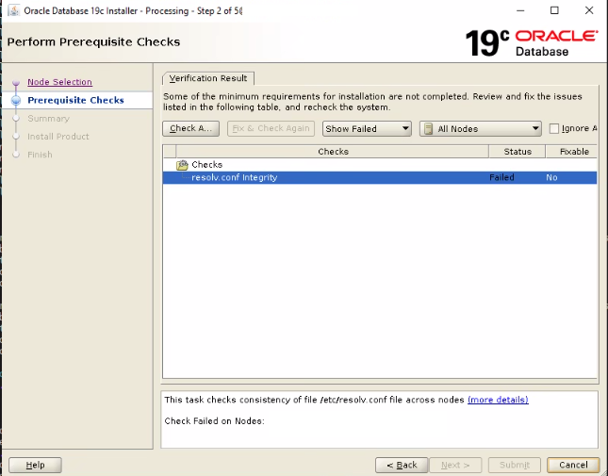
Task: Select the resolv.conf Integrity row
Action: pos(380,177)
